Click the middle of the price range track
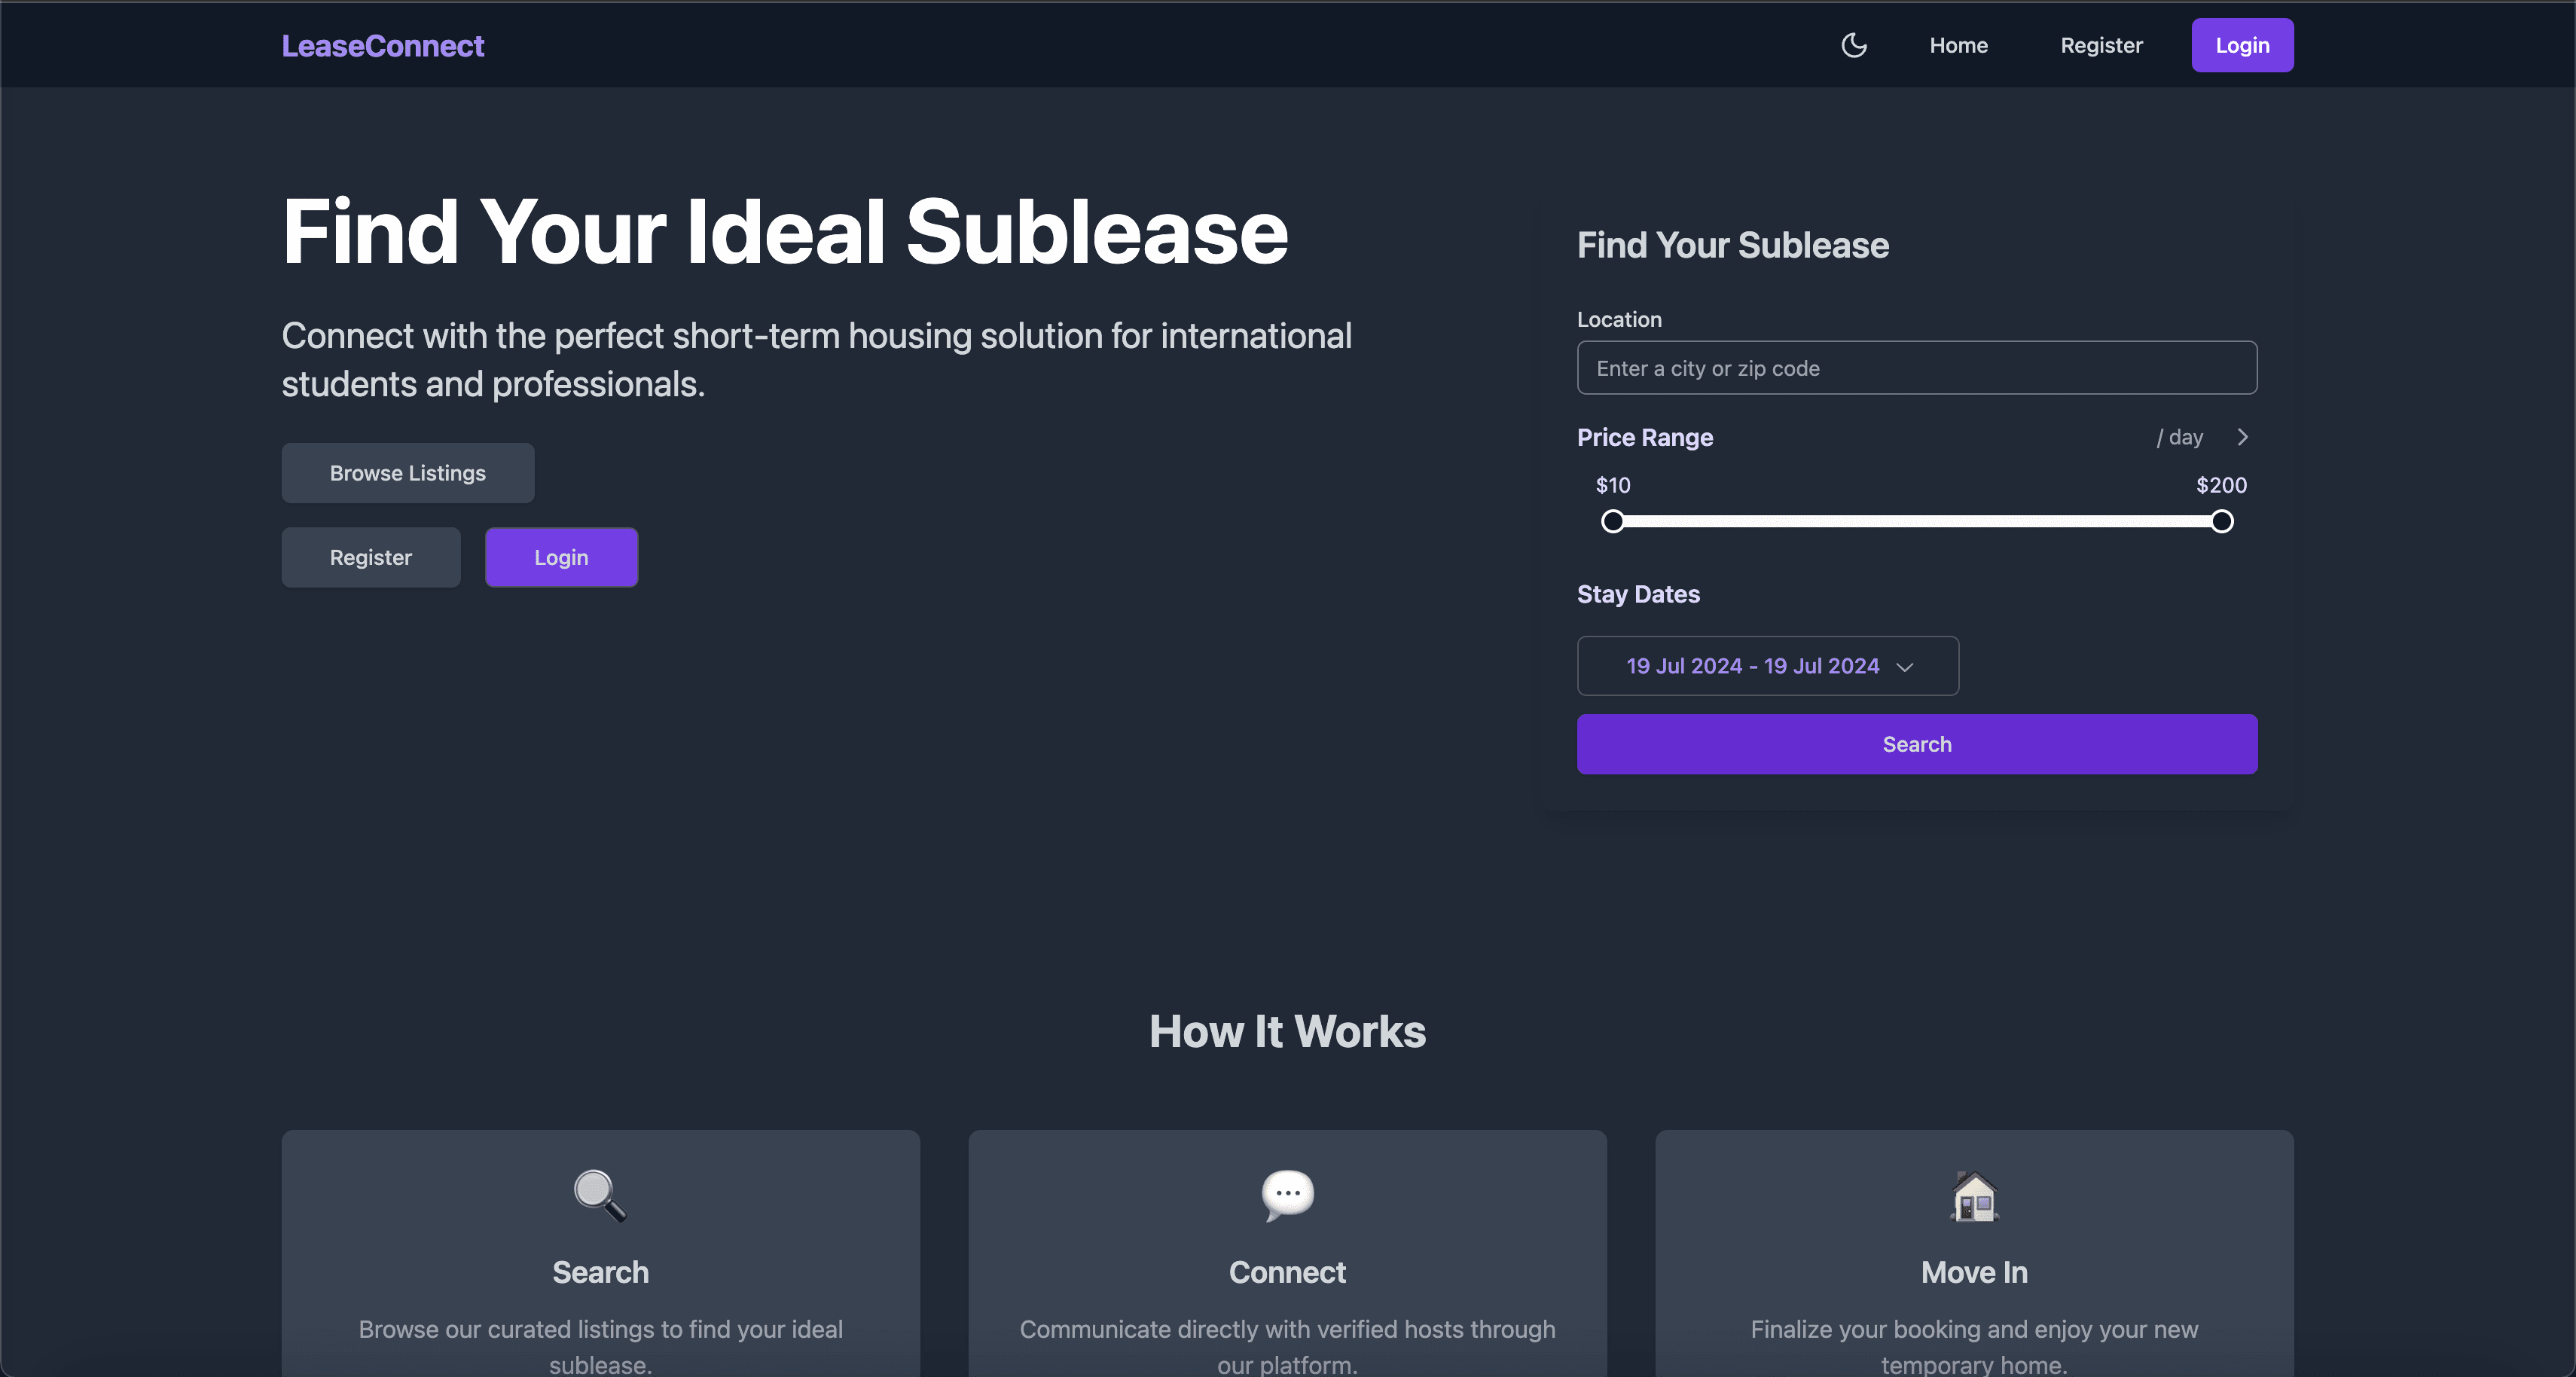2576x1377 pixels. 1917,521
